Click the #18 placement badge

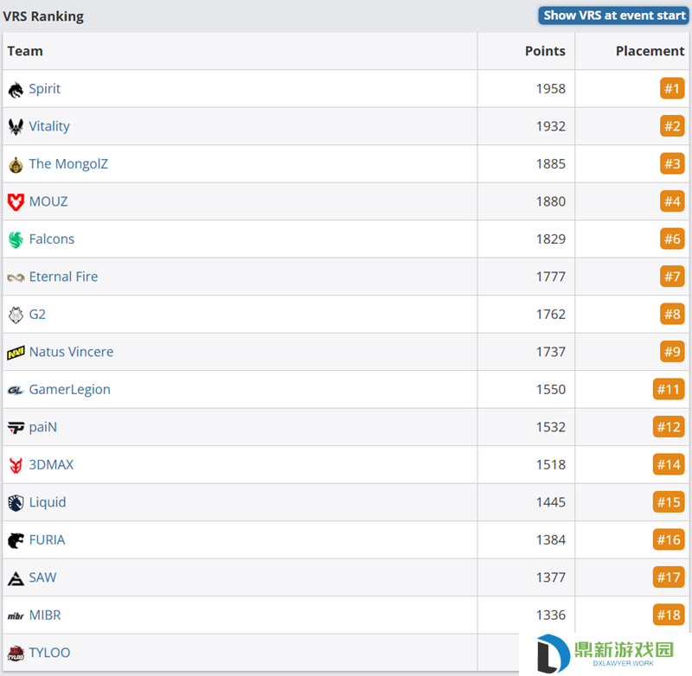click(669, 615)
